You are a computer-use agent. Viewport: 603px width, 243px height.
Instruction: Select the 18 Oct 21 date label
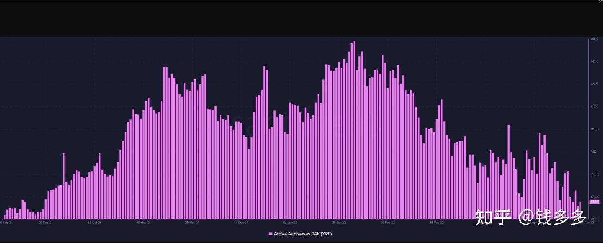(95, 223)
